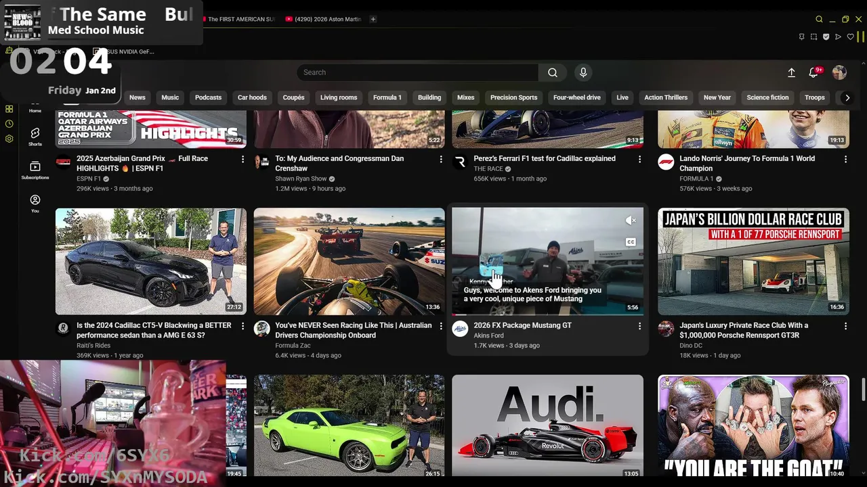Open browser sidebar settings gear icon
The height and width of the screenshot is (487, 867).
coord(9,139)
